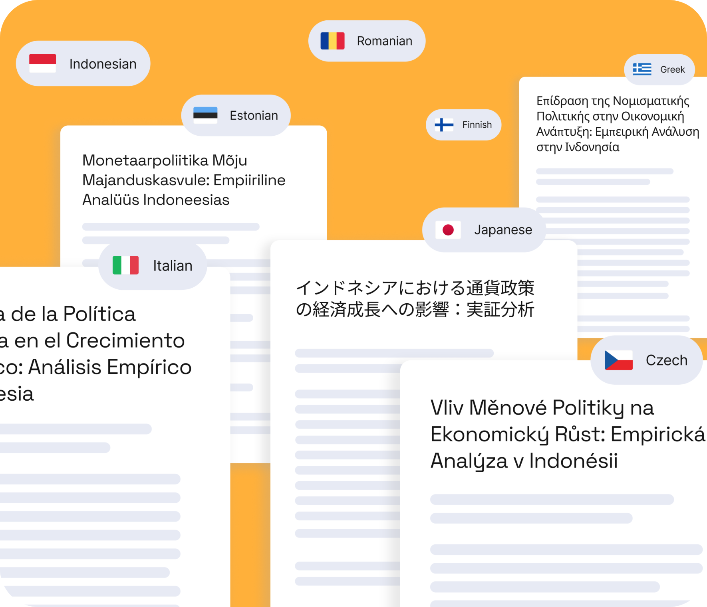Click the Greek flag icon

[642, 69]
